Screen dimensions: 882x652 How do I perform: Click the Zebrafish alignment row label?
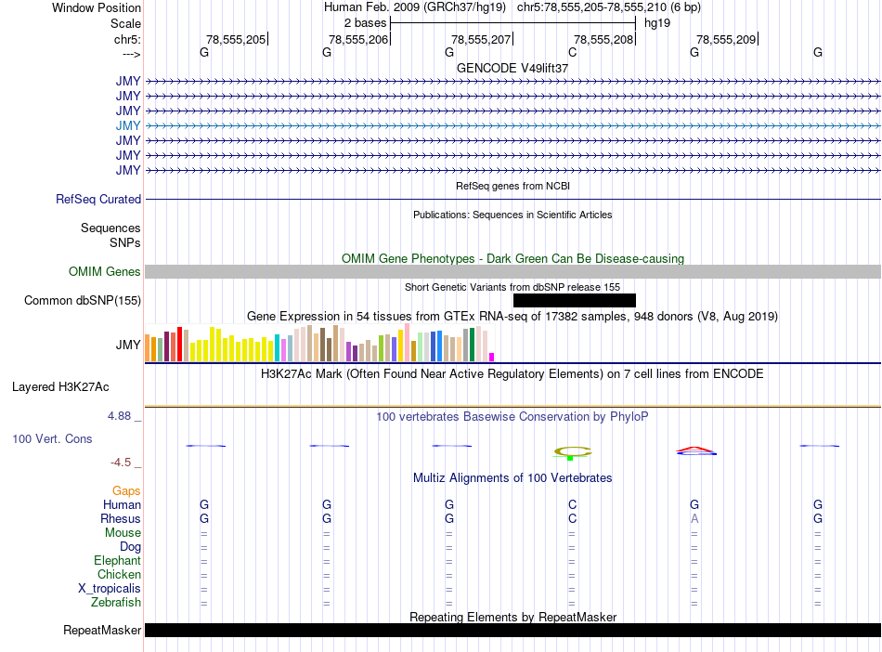(x=116, y=603)
